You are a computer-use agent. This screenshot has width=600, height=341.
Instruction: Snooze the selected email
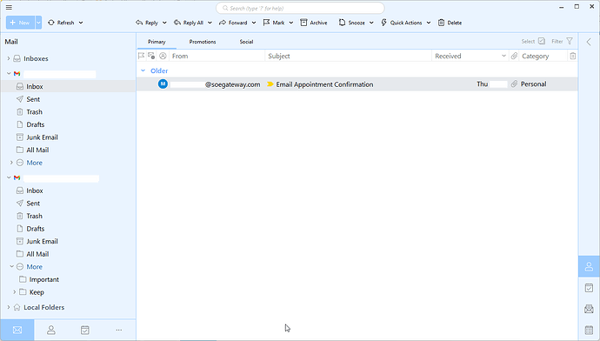351,23
